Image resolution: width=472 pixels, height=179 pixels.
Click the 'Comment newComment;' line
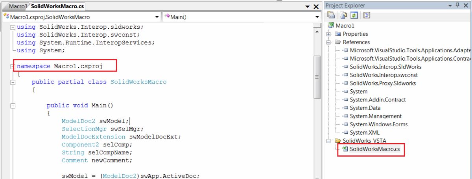(97, 160)
